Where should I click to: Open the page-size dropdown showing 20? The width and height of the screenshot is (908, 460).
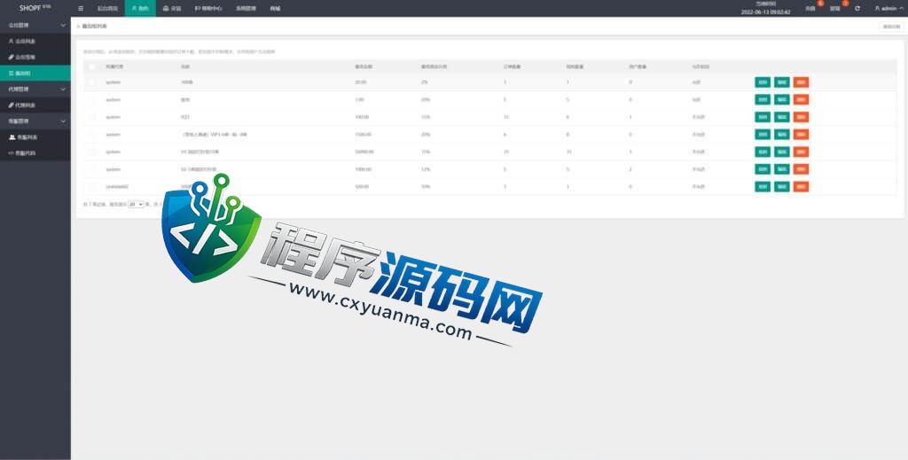[136, 204]
